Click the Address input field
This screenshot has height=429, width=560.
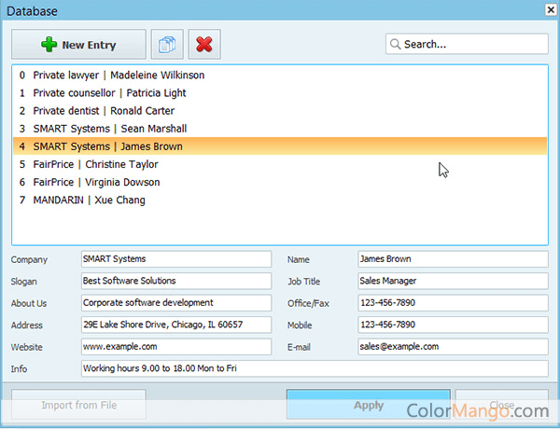click(175, 325)
